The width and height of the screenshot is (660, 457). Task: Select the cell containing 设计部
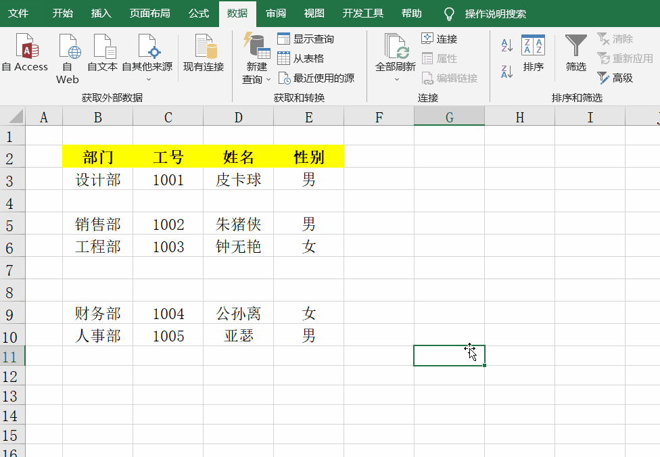click(97, 179)
